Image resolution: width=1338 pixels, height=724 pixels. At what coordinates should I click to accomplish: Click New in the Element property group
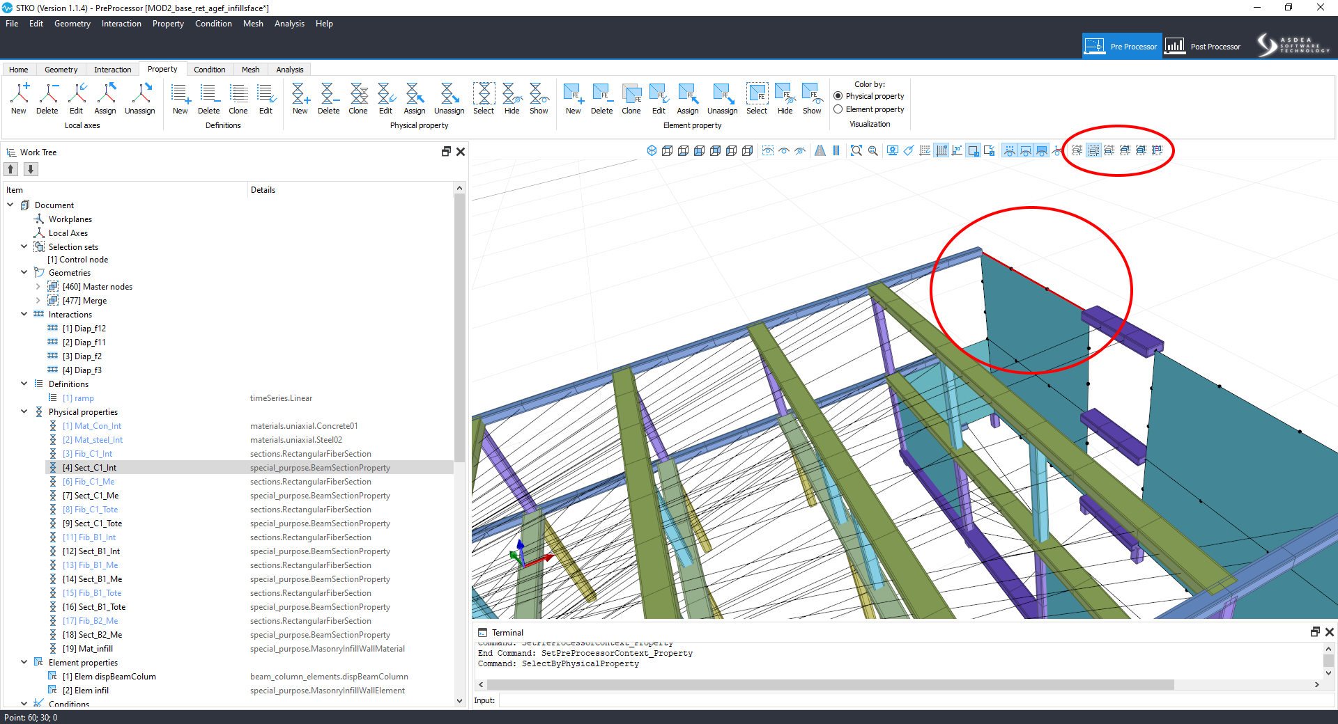tap(574, 98)
